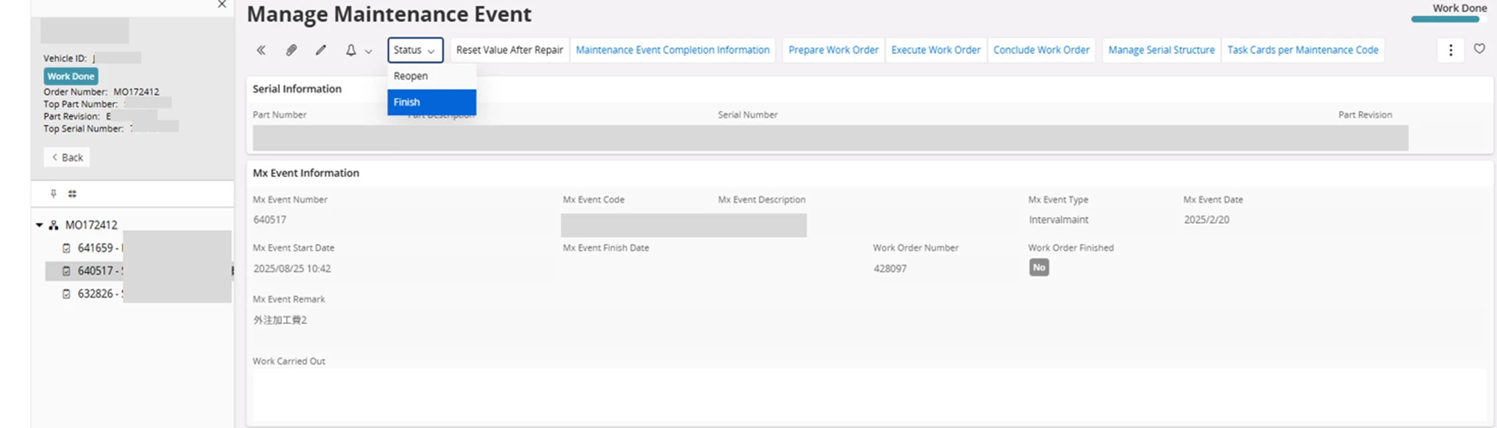Click the grid icon beside pin icon
The image size is (1497, 428).
72,194
